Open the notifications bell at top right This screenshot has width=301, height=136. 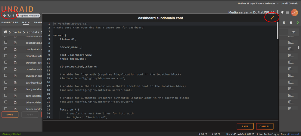click(x=282, y=12)
